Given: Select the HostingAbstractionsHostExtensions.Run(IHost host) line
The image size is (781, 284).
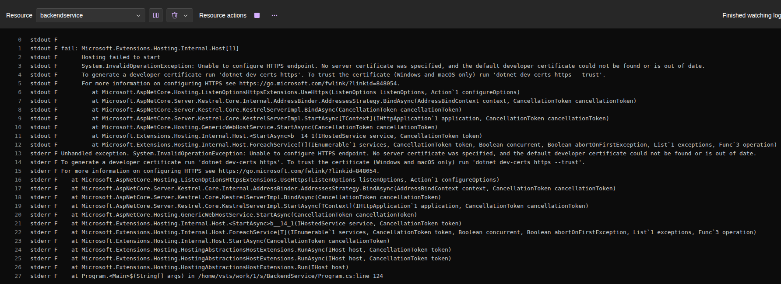Looking at the screenshot, I should tap(210, 267).
